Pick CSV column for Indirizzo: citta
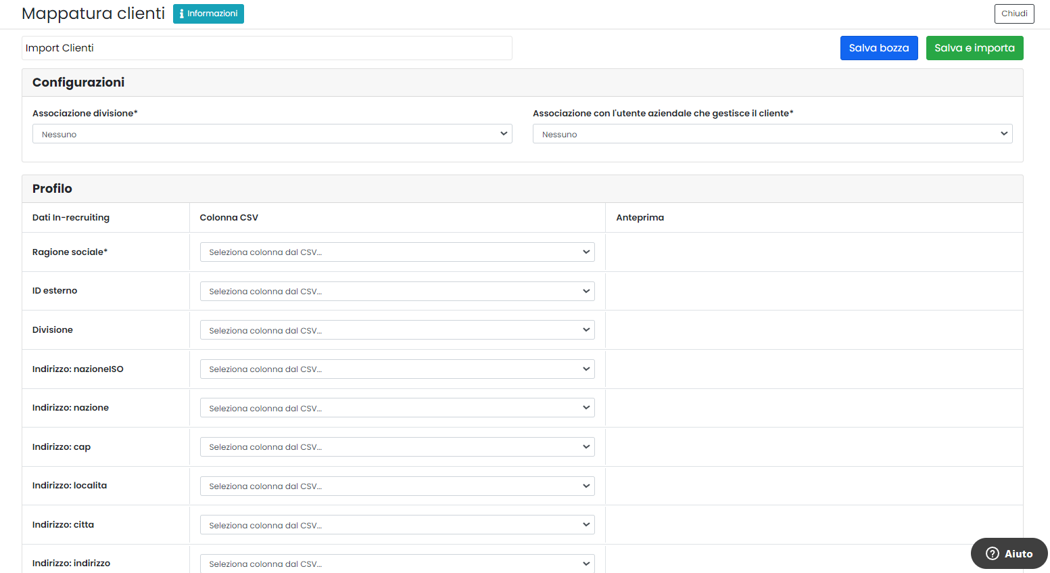Screen dimensions: 1050x573 (398, 525)
